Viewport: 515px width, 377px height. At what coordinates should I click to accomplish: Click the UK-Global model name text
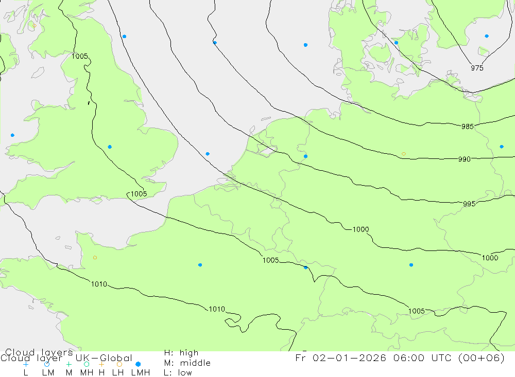tap(104, 357)
